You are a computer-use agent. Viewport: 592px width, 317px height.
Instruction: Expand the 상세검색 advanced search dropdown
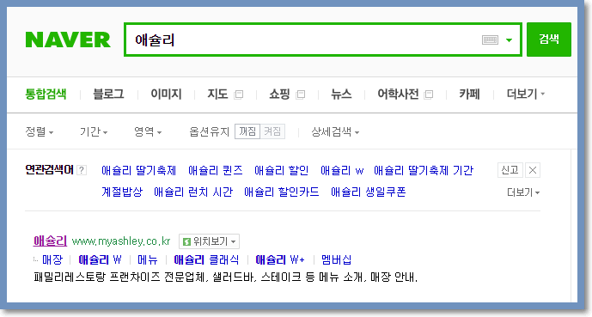click(335, 131)
